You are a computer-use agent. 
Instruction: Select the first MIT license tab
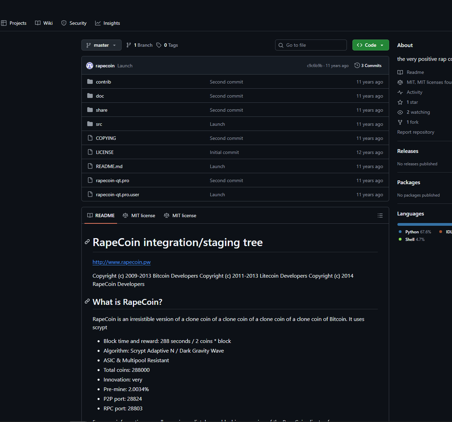(x=139, y=216)
